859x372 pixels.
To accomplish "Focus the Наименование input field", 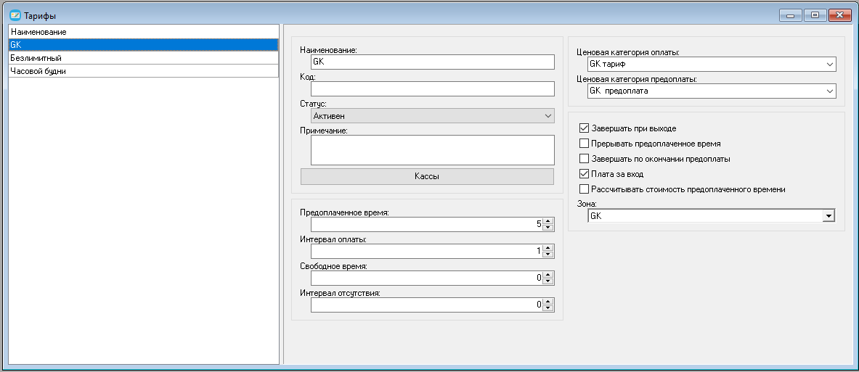I will [432, 62].
